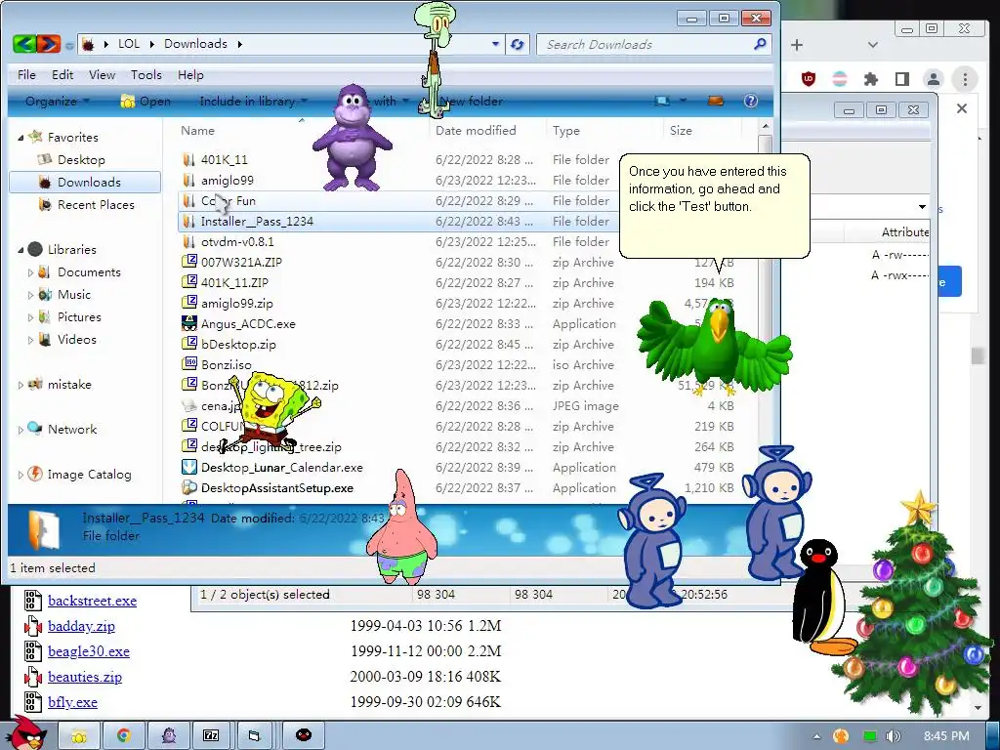Click the orange Forward arrow in Explorer
This screenshot has width=1000, height=750.
coord(49,44)
